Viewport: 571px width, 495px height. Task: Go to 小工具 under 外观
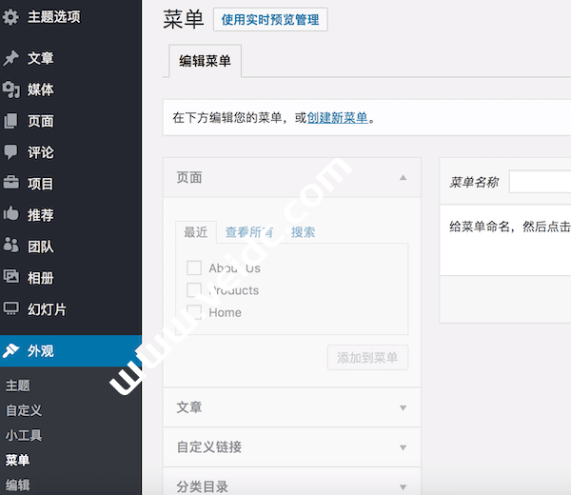24,435
